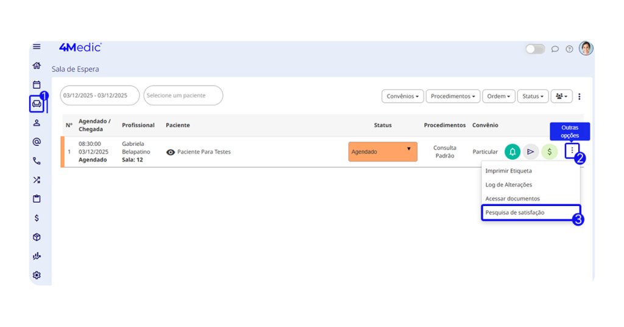The width and height of the screenshot is (624, 327).
Task: Go to home icon in sidebar
Action: pos(37,66)
